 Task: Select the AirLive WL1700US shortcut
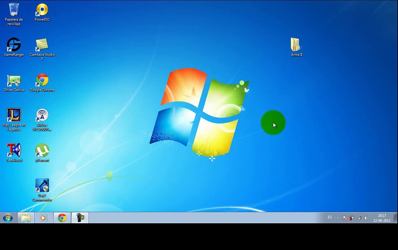tap(42, 120)
